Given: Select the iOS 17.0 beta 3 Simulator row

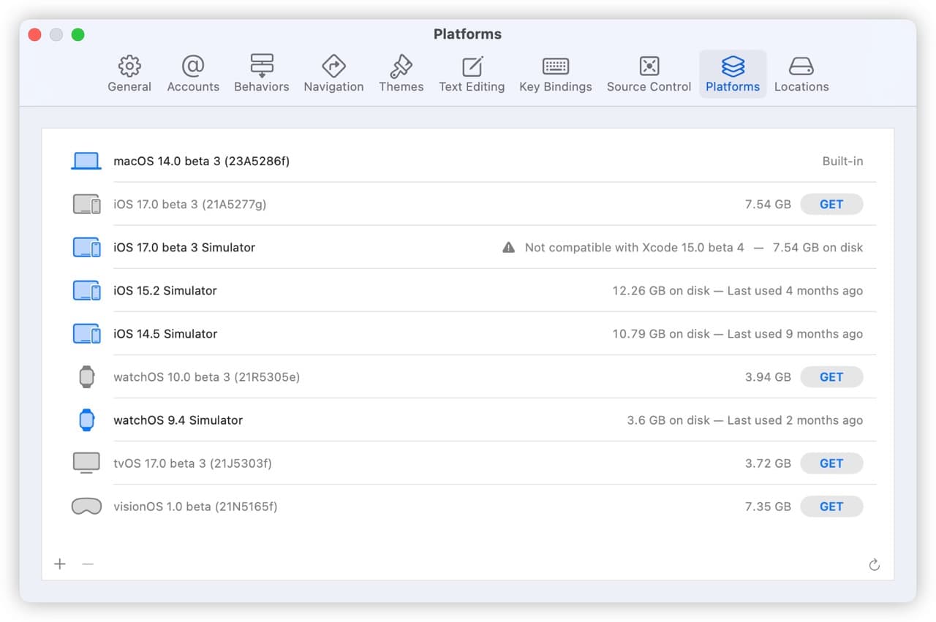Looking at the screenshot, I should (x=468, y=247).
